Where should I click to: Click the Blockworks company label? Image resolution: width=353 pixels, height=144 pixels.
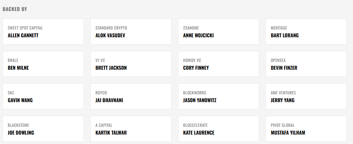click(x=195, y=93)
